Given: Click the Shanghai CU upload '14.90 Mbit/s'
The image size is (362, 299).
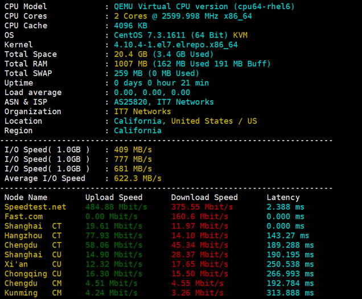Looking at the screenshot, I should pos(114,255).
